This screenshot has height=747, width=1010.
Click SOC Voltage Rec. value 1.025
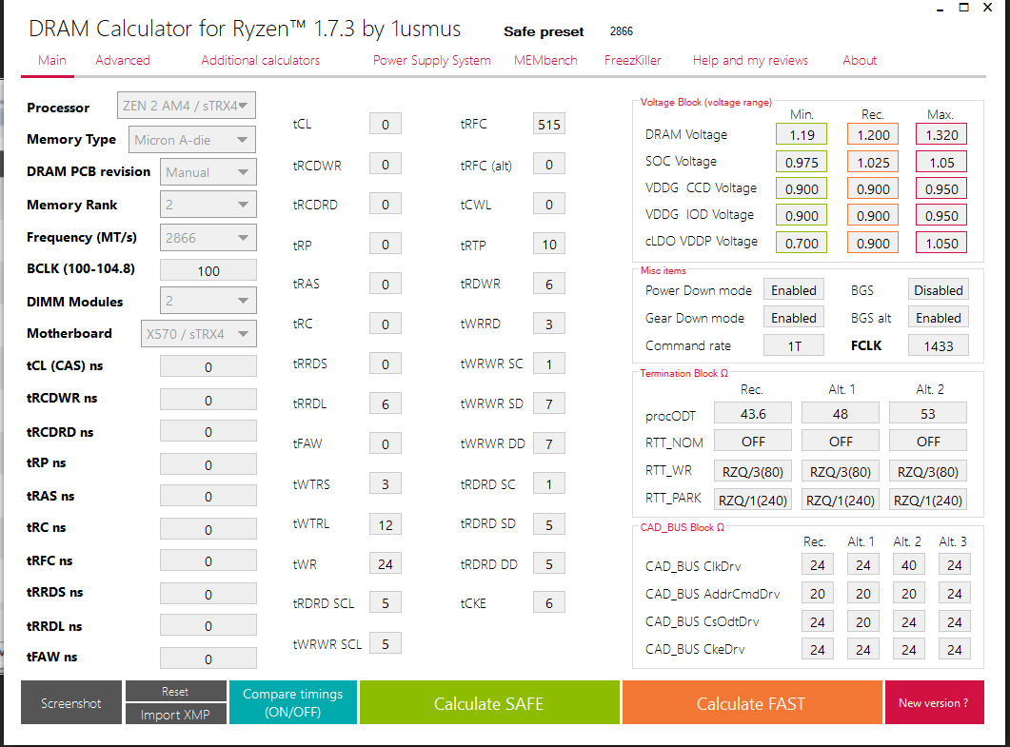point(873,163)
